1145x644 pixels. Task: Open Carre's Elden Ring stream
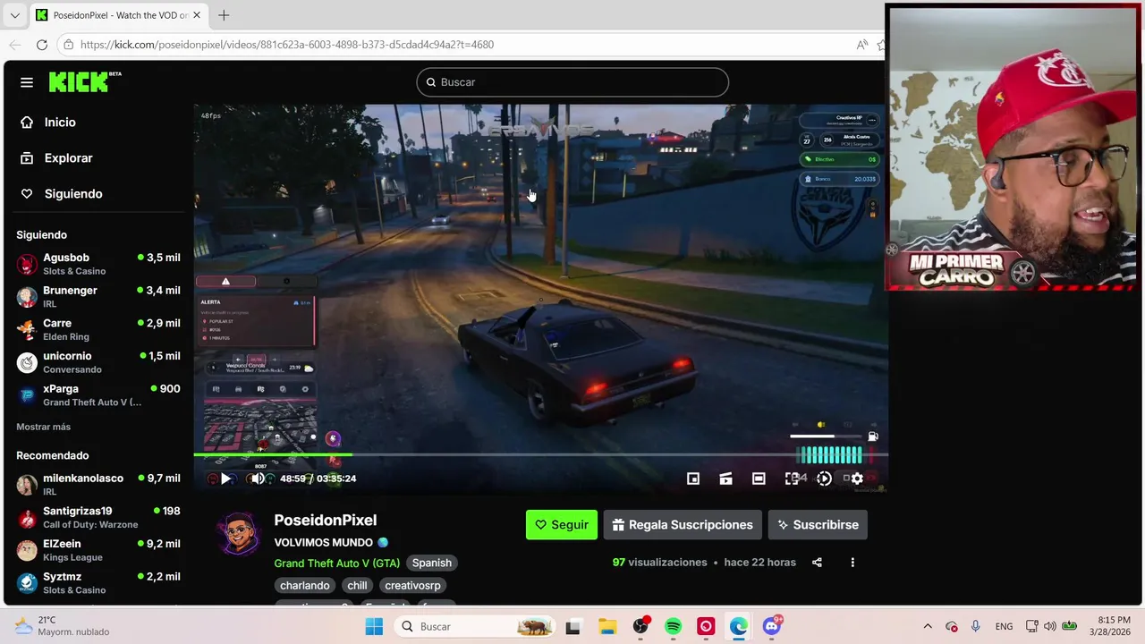[98, 329]
